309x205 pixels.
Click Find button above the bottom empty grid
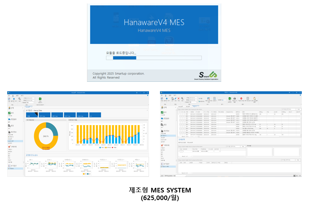tap(298, 160)
